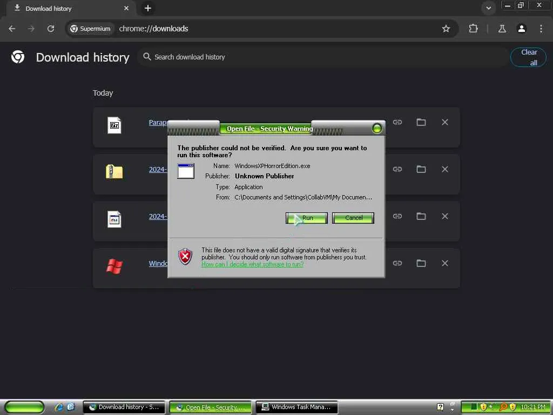Image resolution: width=553 pixels, height=415 pixels.
Task: Open the Parap download file link
Action: click(158, 123)
